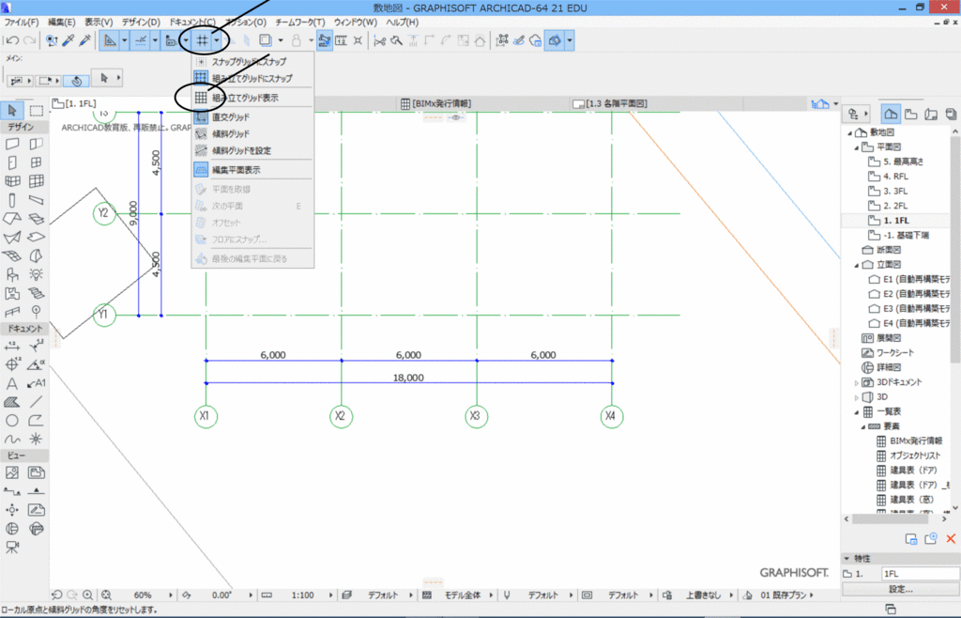Viewport: 961px width, 618px height.
Task: Select オブジェクトリスト schedule in navigator
Action: (x=915, y=456)
